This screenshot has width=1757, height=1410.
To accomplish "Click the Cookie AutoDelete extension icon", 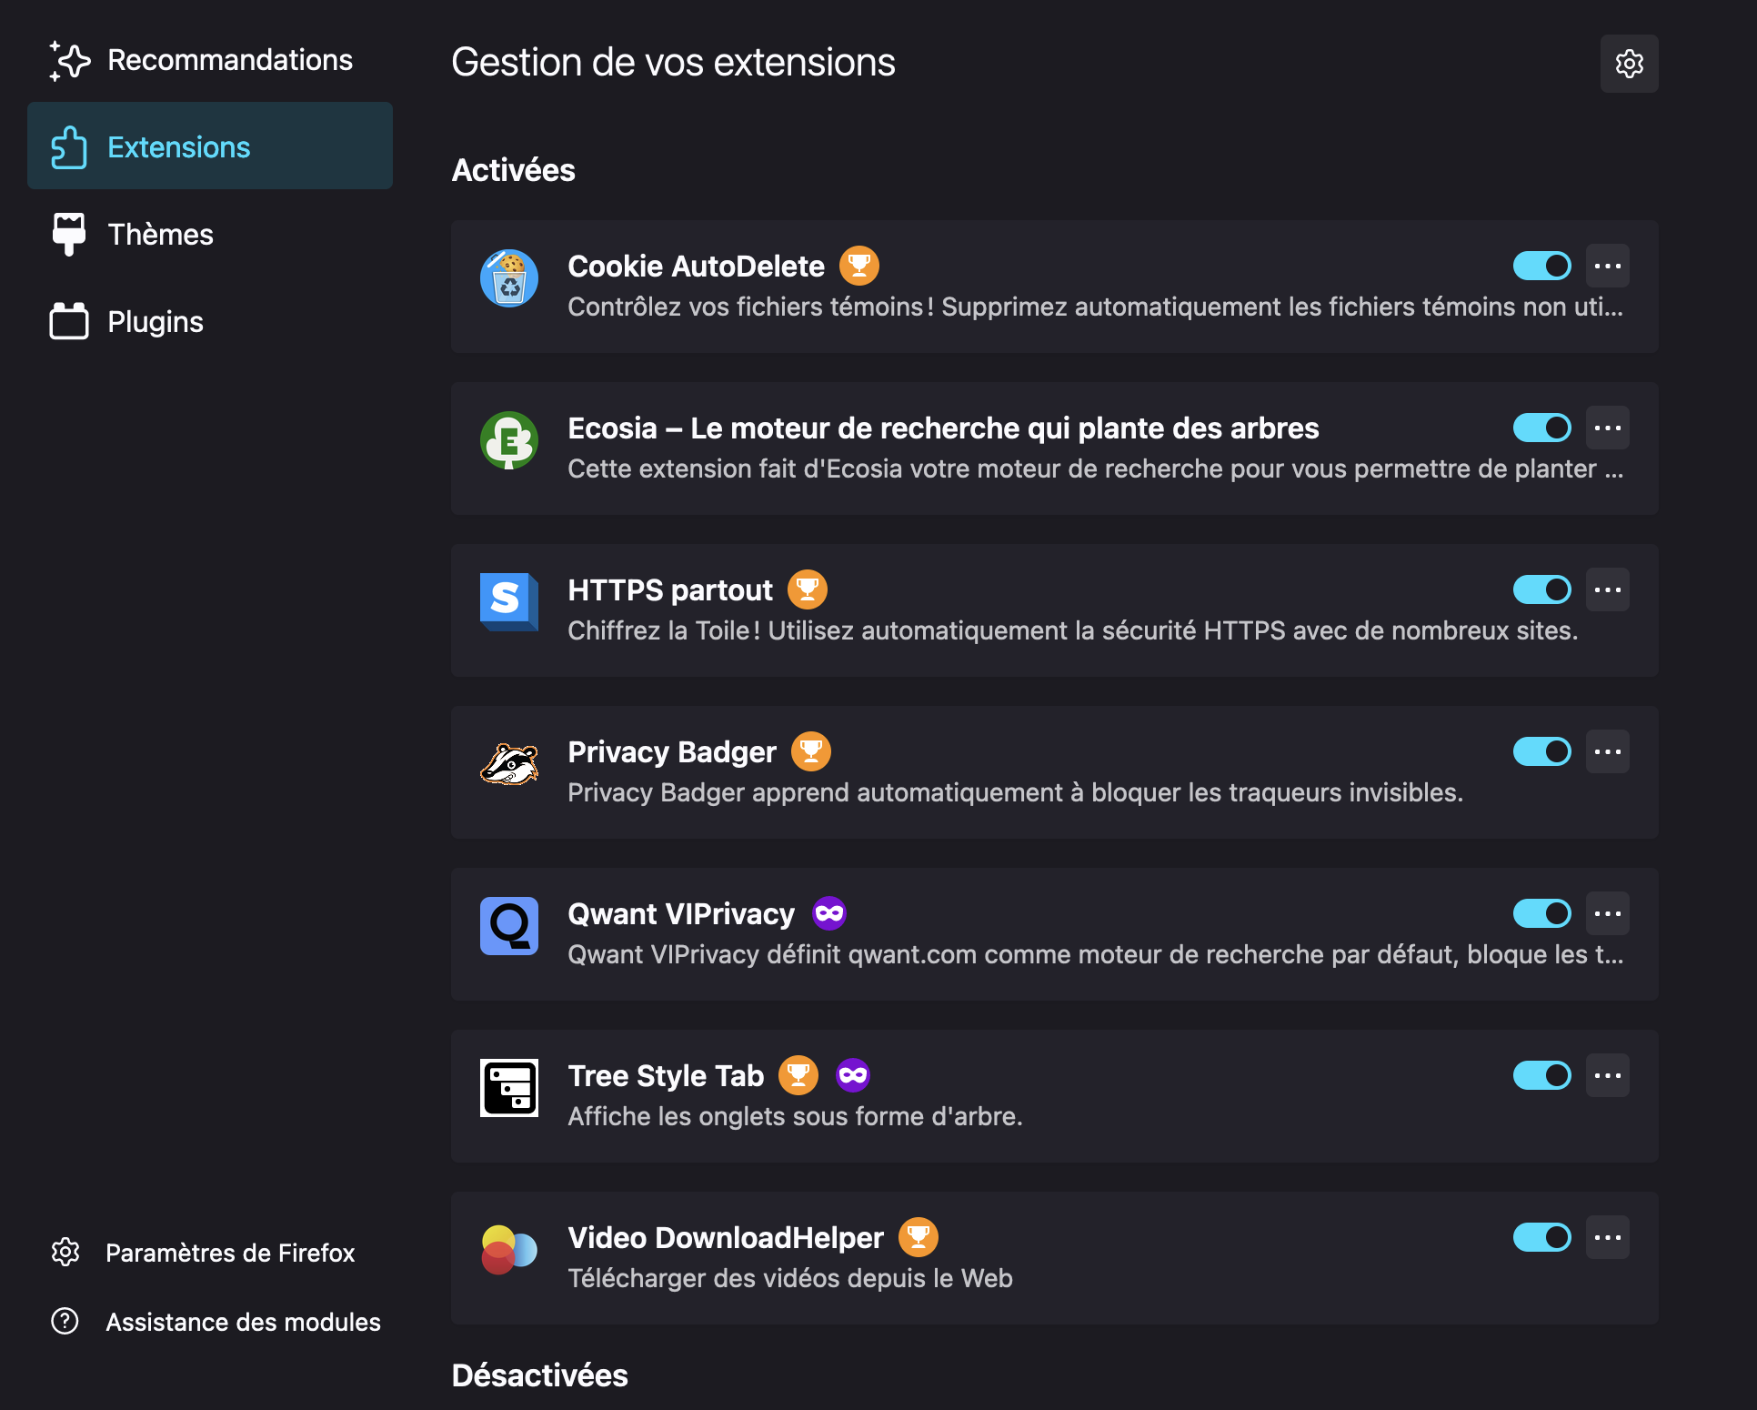I will point(508,278).
